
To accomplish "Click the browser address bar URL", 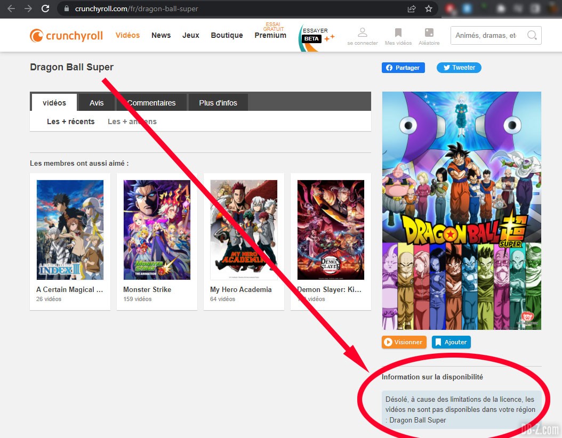I will pyautogui.click(x=136, y=9).
